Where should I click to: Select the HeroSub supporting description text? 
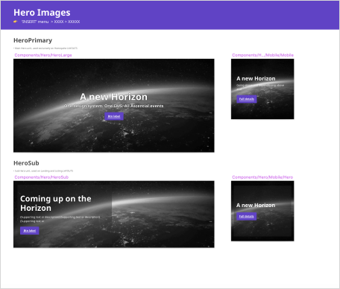(60, 219)
